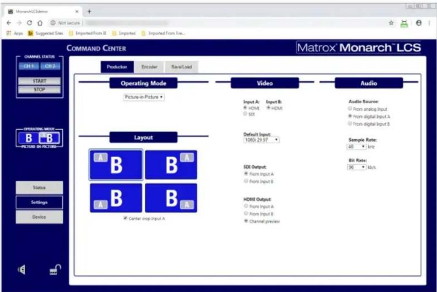Go back using the browser back arrow
This screenshot has height=292, width=437.
[x=9, y=23]
